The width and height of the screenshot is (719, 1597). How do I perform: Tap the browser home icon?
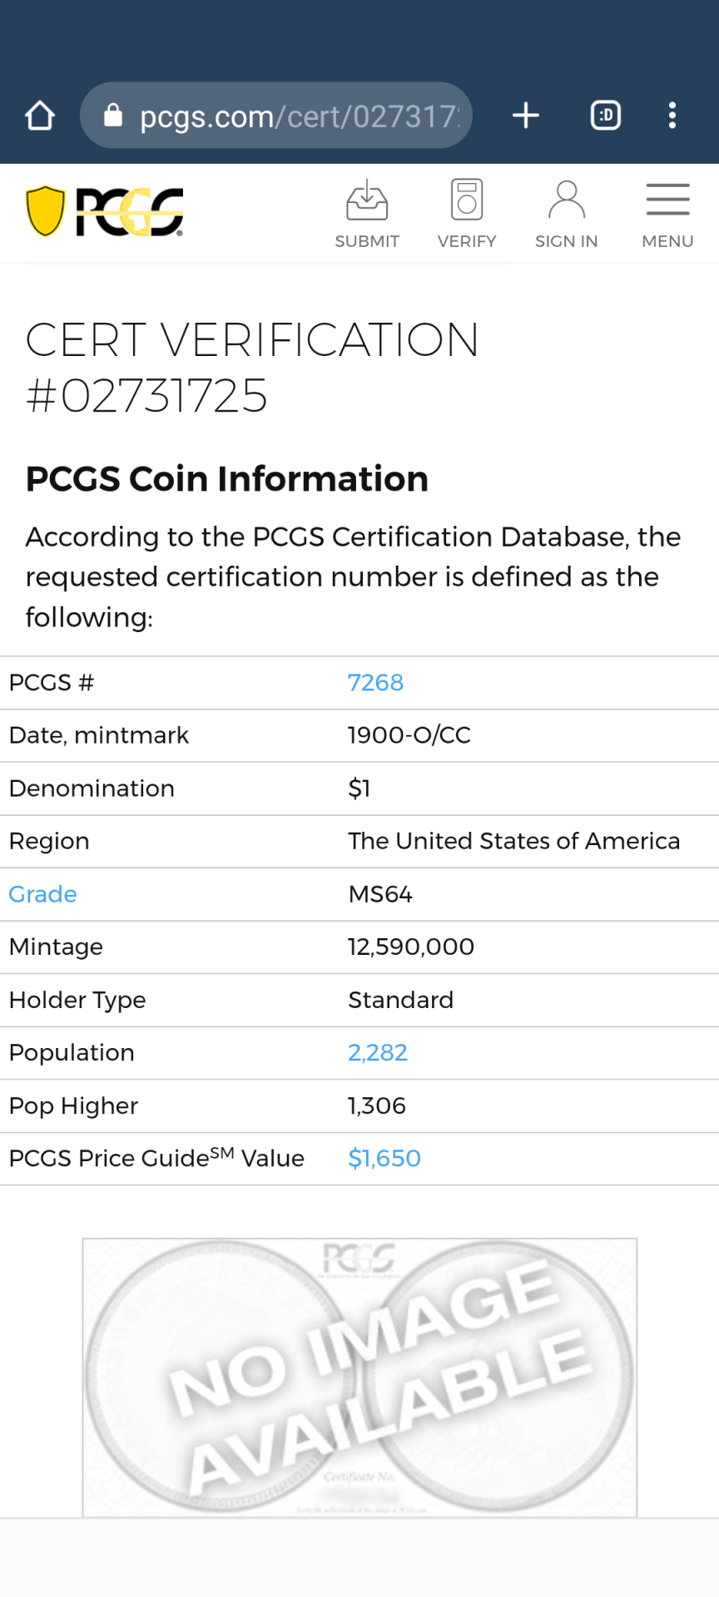click(40, 116)
